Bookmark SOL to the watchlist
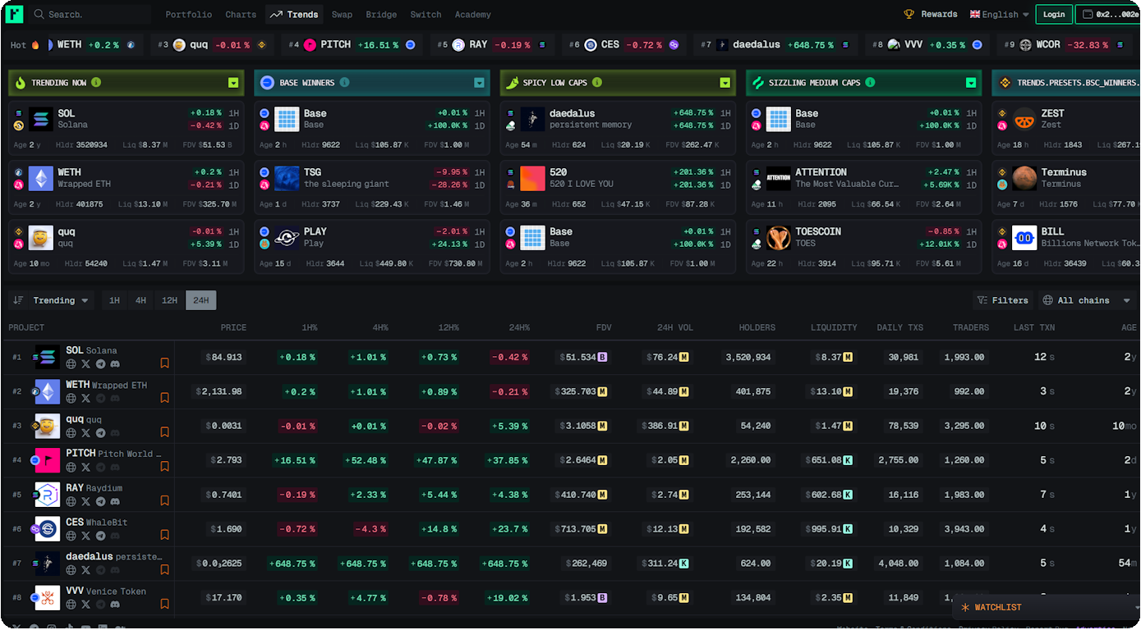1141x630 pixels. 164,363
